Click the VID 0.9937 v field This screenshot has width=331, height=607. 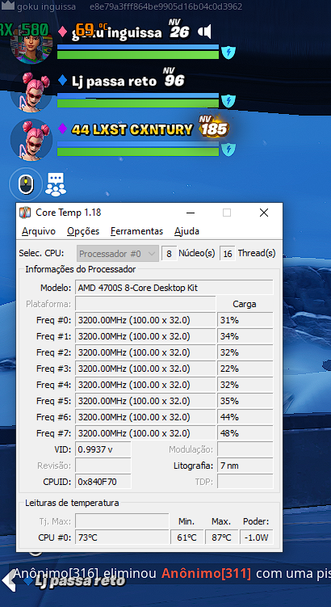[x=103, y=449]
